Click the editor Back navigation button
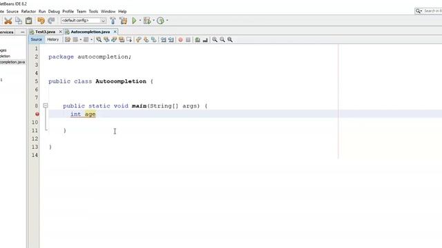The image size is (442, 248). tap(75, 40)
